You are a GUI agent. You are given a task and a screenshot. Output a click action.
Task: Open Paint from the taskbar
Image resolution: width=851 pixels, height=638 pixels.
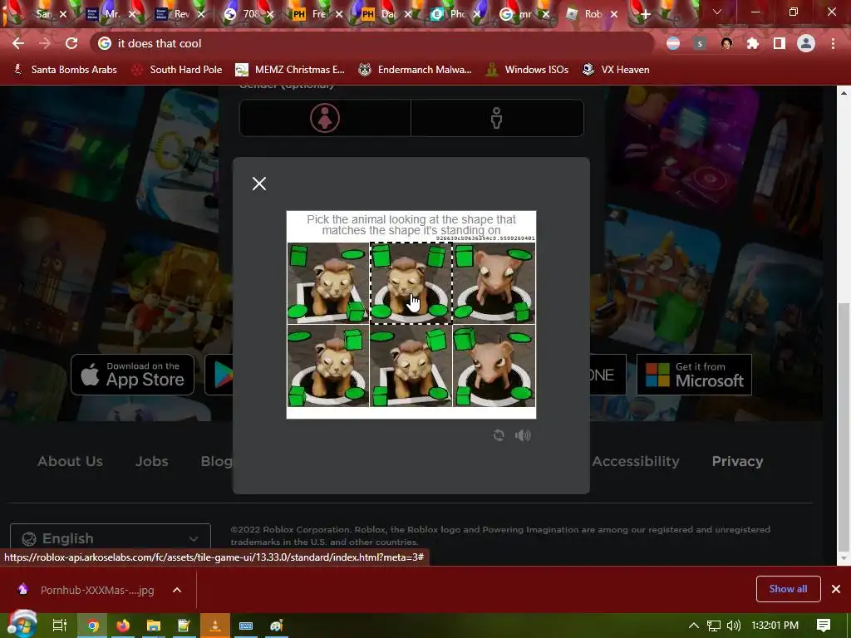click(276, 626)
